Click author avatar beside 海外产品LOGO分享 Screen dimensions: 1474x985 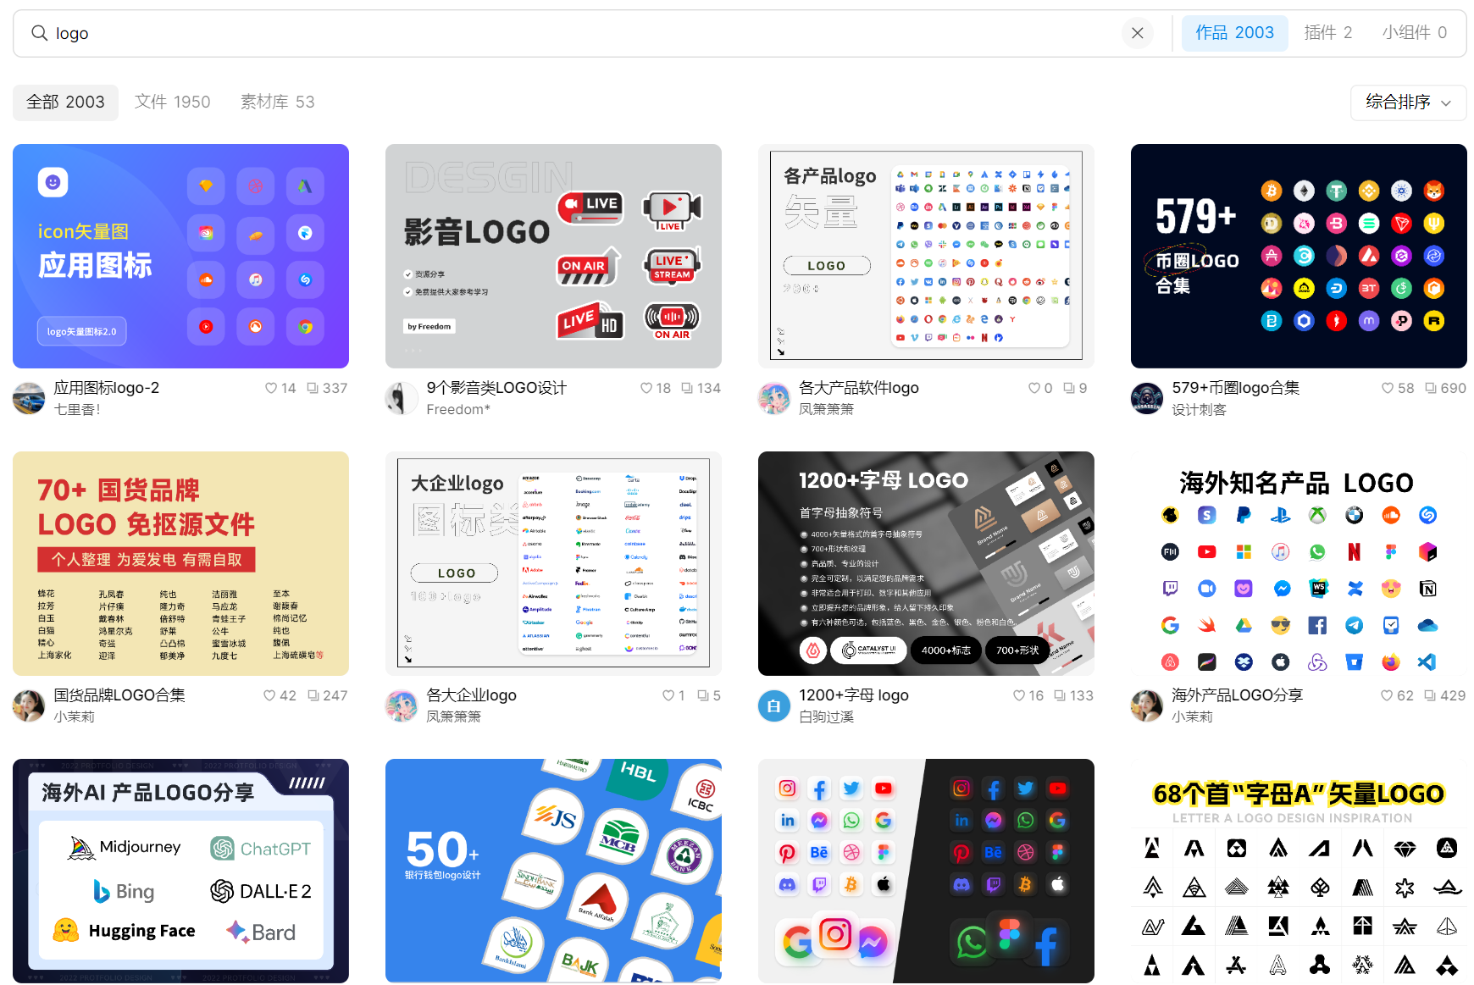(x=1147, y=706)
